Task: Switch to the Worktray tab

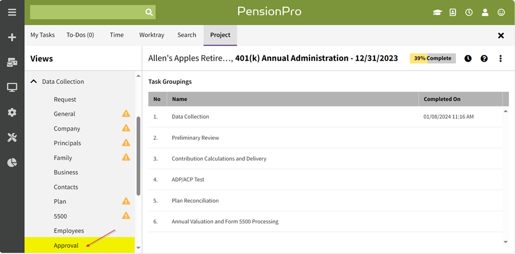Action: click(152, 35)
